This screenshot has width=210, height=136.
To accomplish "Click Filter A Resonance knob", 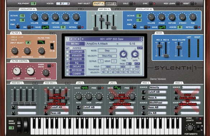I will pos(27,51).
